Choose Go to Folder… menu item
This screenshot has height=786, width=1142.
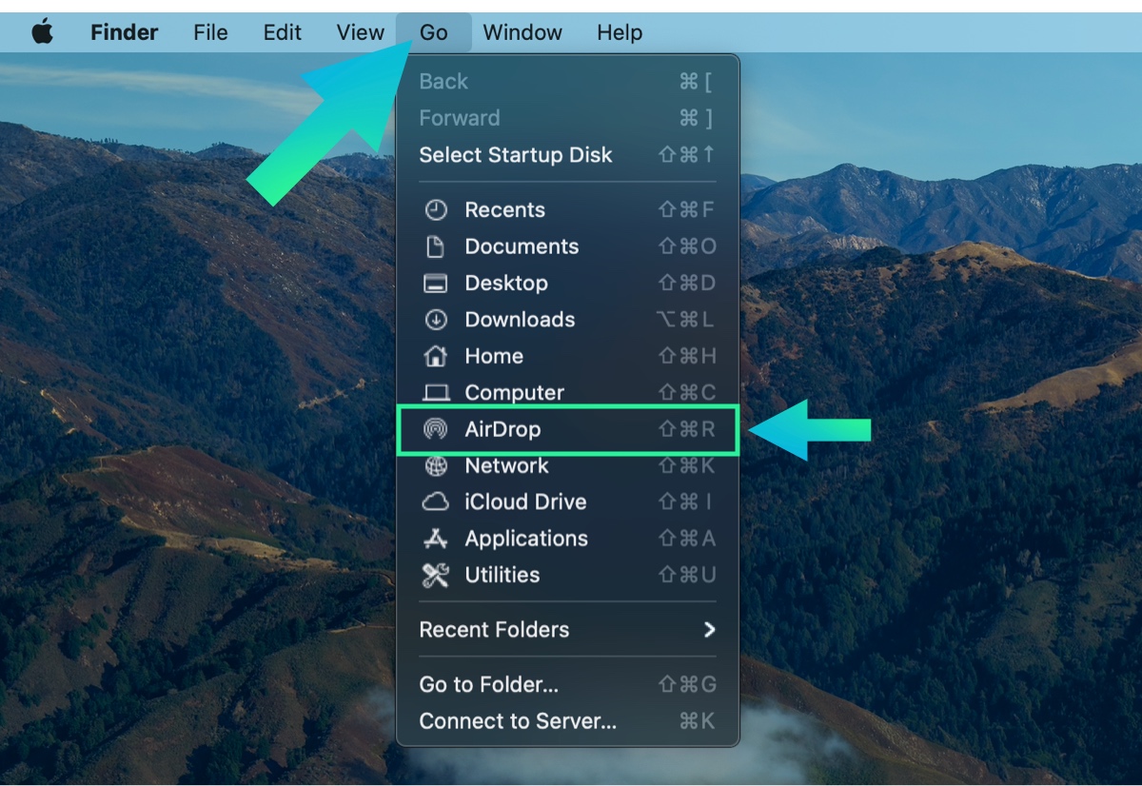click(x=489, y=684)
